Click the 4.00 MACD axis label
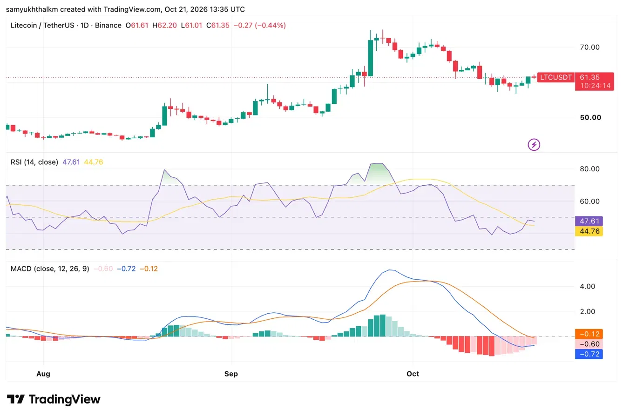This screenshot has width=623, height=417. pos(588,286)
